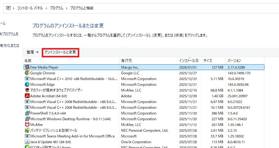Viewport: 279px width, 148px height.
Task: Click the Java 8 Update 461 icon
Action: coord(27,142)
